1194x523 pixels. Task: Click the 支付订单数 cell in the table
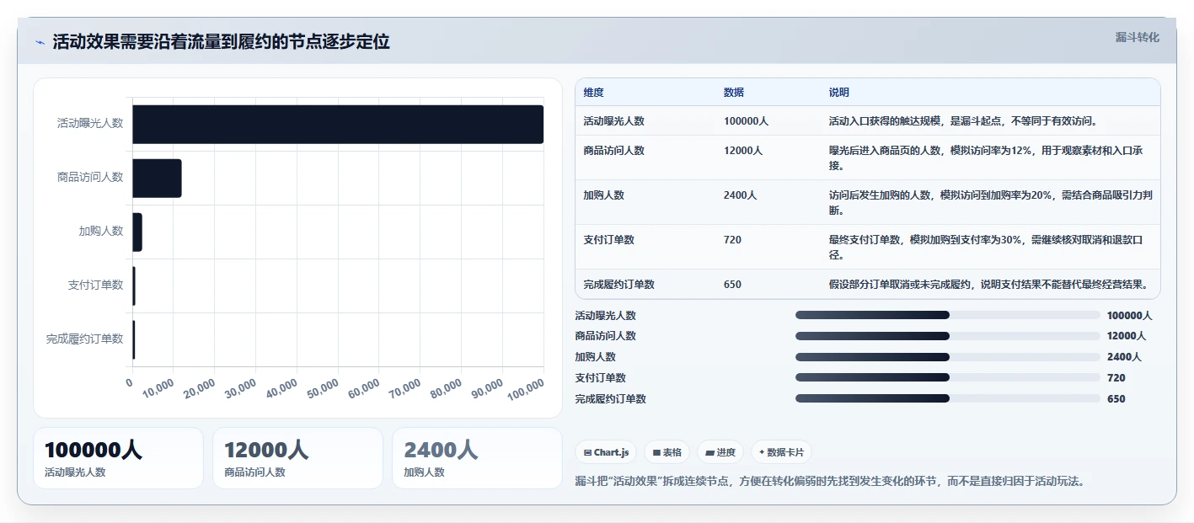608,240
